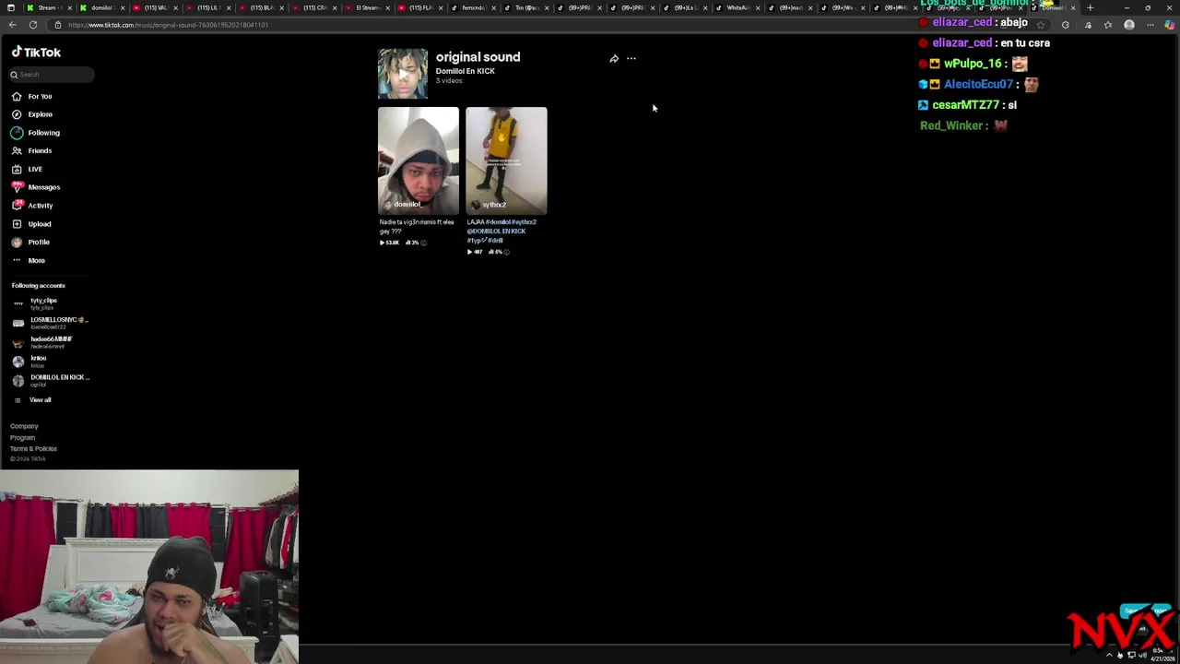Open hades66MMNF followed account
1180x664 pixels.
click(x=42, y=342)
